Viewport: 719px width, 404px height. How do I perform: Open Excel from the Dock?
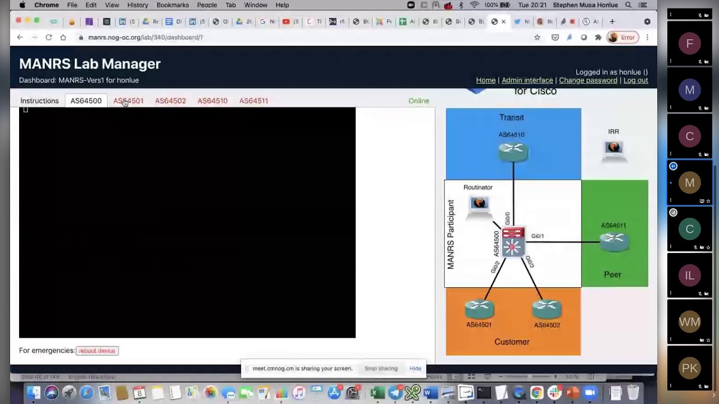[x=377, y=393]
